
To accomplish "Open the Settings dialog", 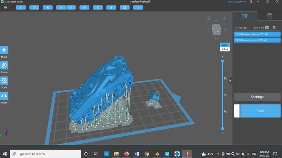I will point(257,97).
